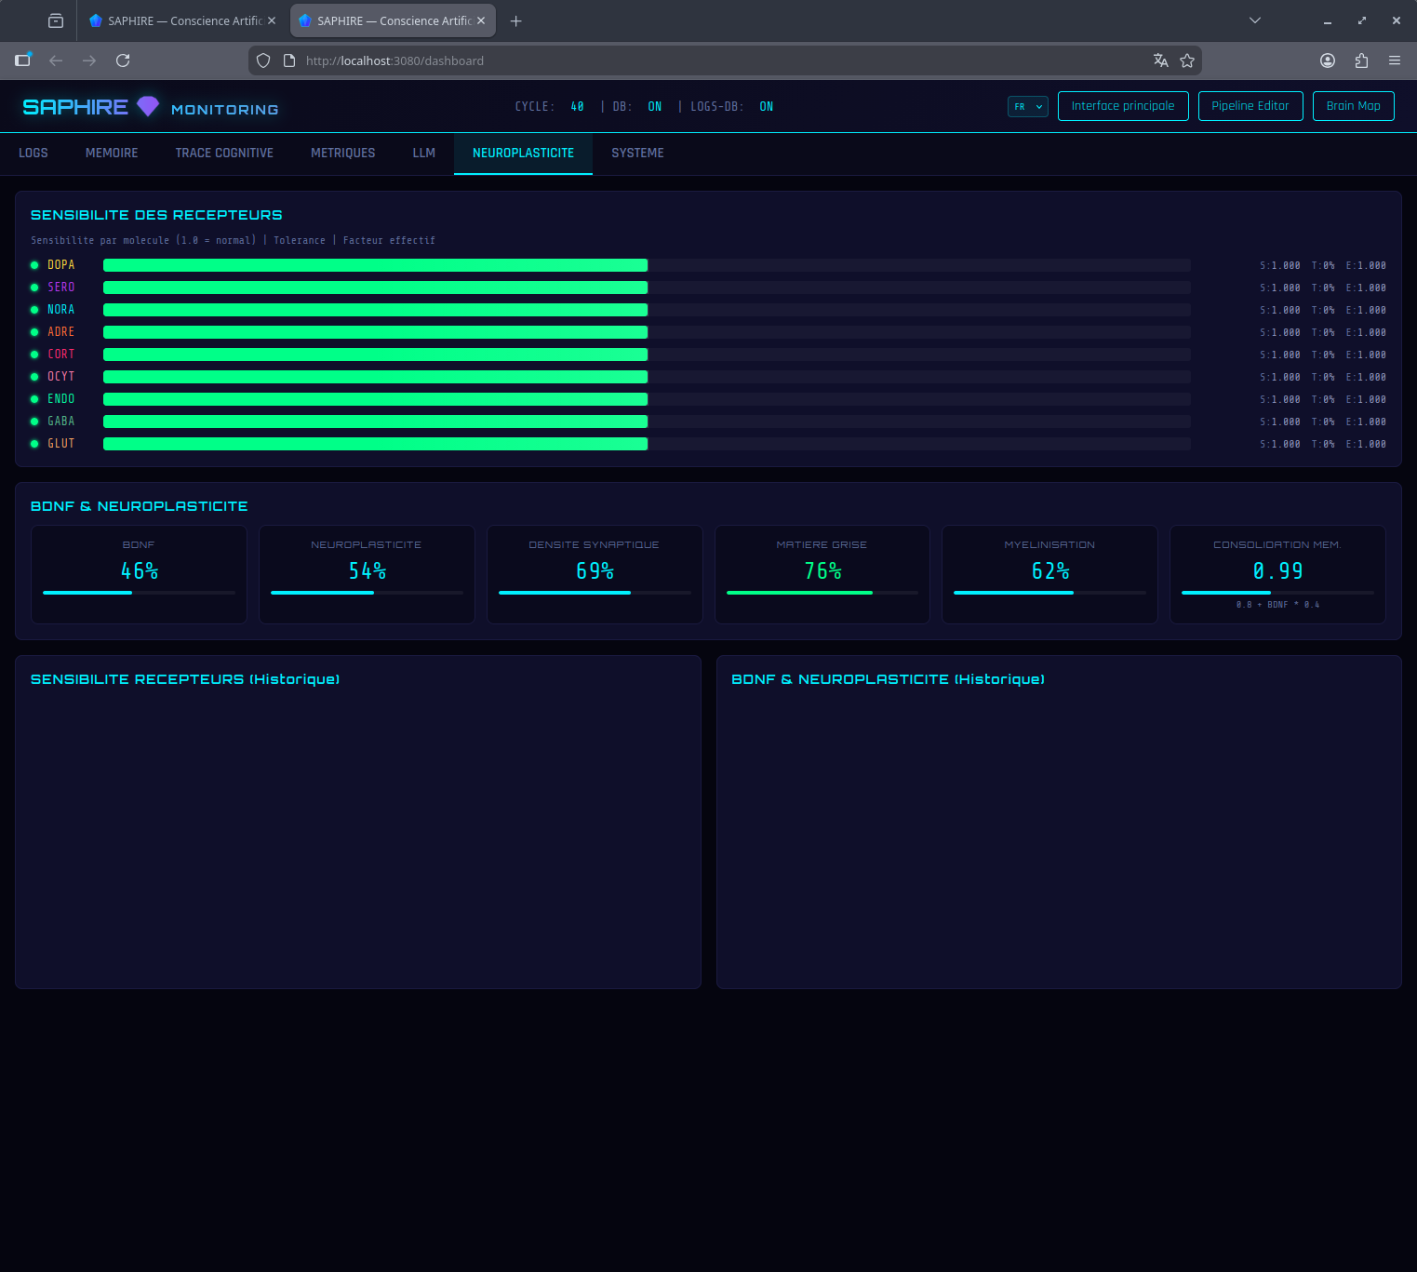Open the Pipeline Editor button
Screen dimensions: 1417x1272
[1250, 106]
